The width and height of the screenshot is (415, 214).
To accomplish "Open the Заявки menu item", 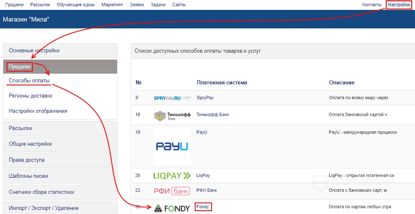I will pyautogui.click(x=137, y=5).
